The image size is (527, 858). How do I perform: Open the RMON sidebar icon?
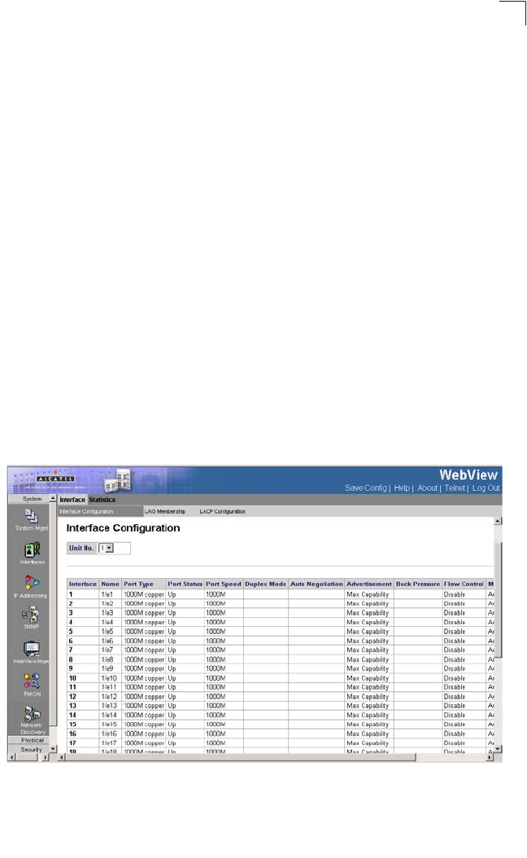(x=32, y=681)
